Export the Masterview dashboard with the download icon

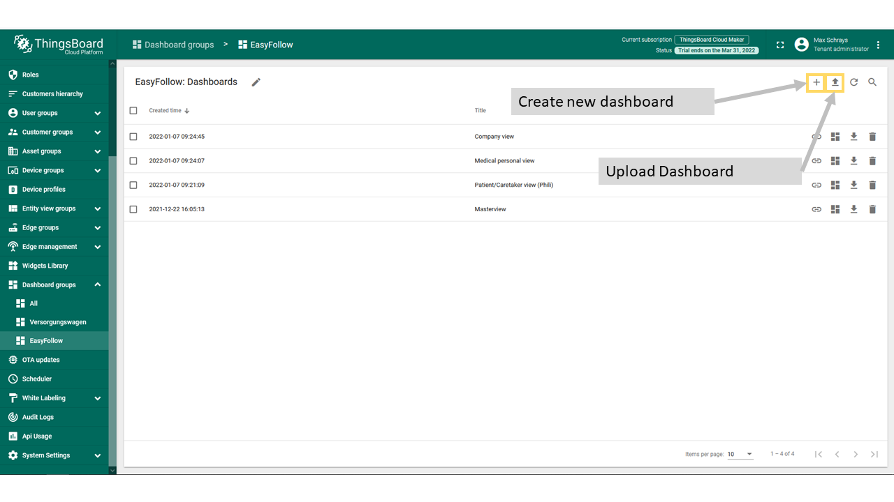tap(853, 208)
